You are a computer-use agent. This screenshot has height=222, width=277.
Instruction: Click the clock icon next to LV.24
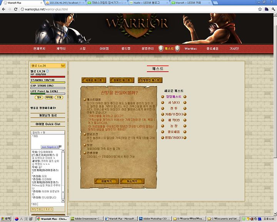point(47,71)
